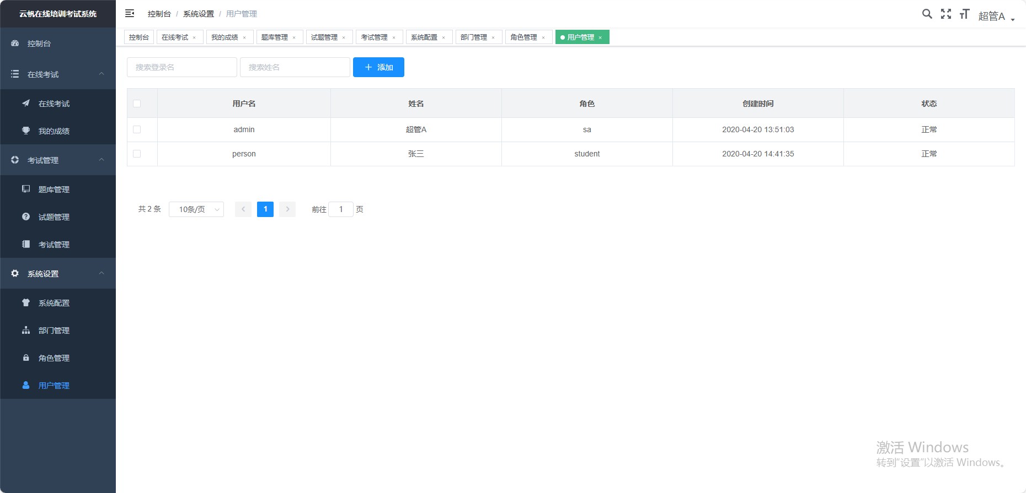
Task: Click the blue 添加 button
Action: (378, 67)
